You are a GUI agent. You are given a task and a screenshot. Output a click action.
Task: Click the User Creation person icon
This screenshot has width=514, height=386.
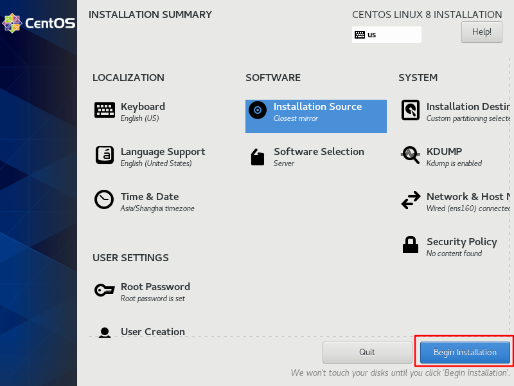105,332
